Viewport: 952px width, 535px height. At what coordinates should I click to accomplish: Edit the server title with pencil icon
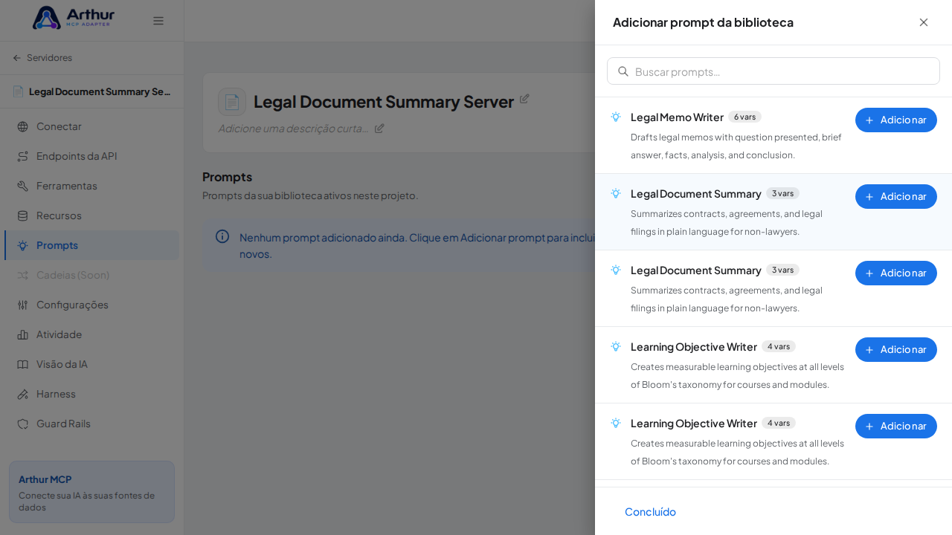coord(524,98)
